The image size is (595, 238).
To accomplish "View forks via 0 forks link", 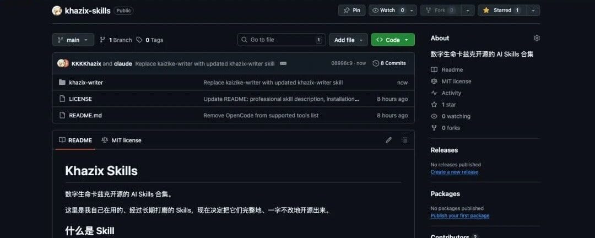I will point(446,128).
